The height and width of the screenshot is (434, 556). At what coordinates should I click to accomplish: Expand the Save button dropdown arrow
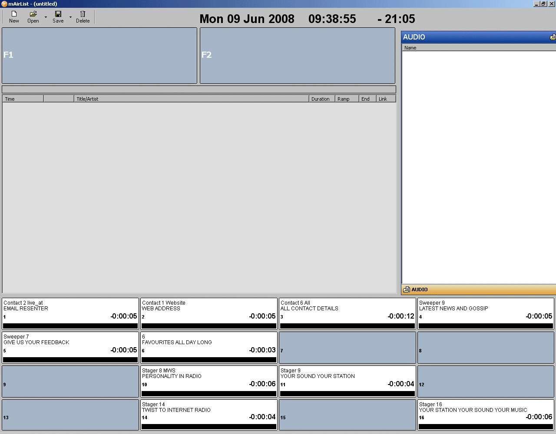click(70, 17)
